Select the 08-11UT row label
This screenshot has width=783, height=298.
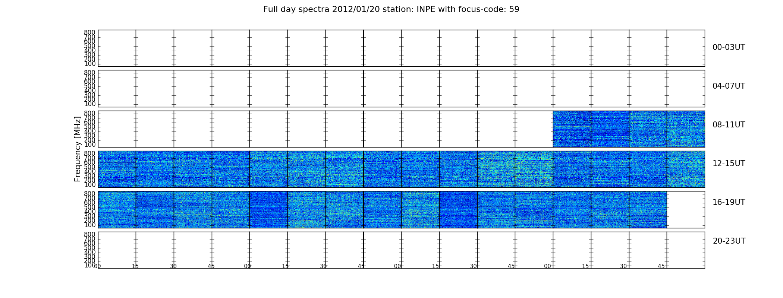pyautogui.click(x=729, y=125)
